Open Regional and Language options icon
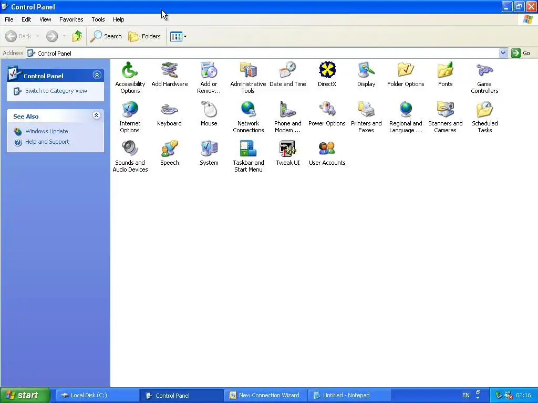This screenshot has height=403, width=538. coord(406,117)
